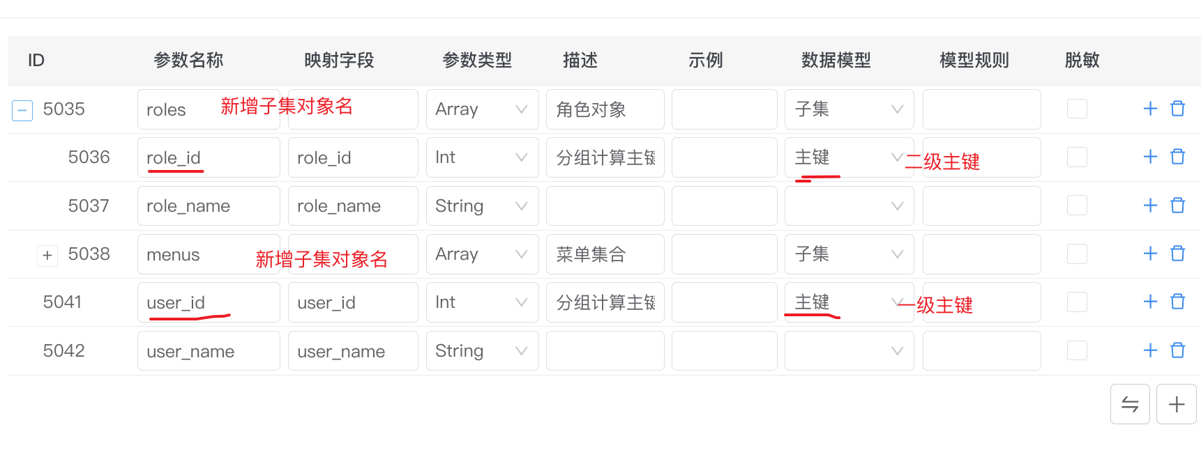Click the 描述 field containing 菜单集合

coord(605,254)
